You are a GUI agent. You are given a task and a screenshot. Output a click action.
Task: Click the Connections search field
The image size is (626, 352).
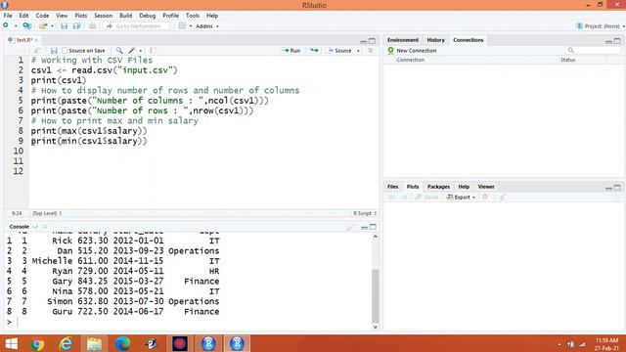coord(593,50)
